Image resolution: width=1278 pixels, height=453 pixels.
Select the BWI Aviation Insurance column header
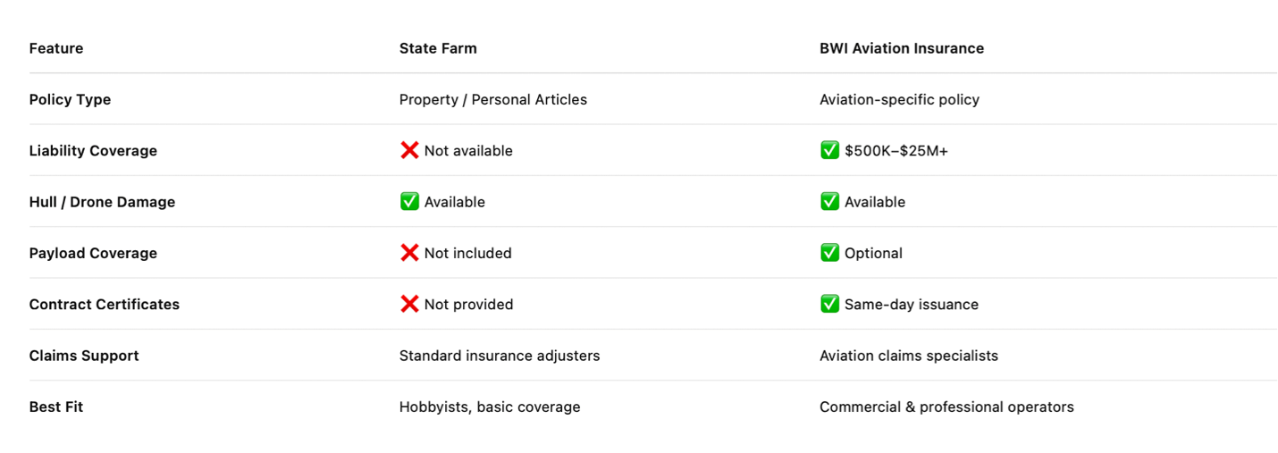point(902,48)
